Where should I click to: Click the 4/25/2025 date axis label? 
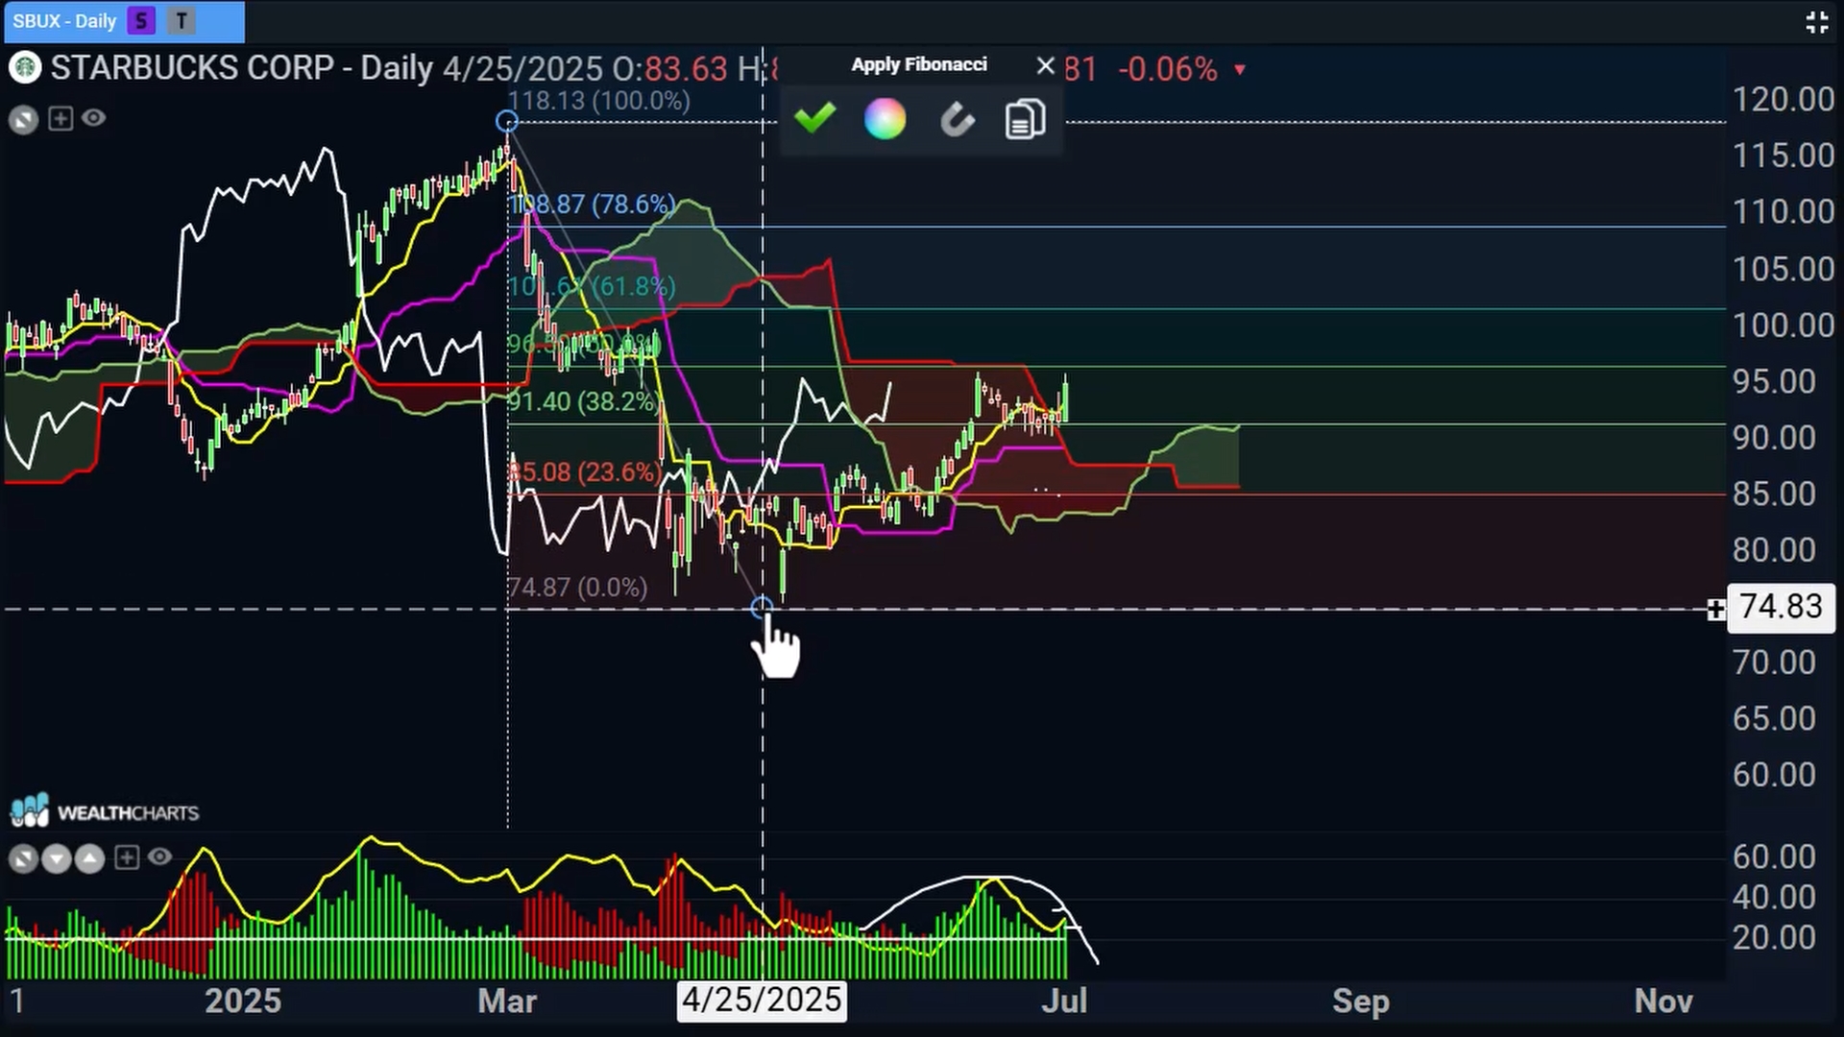coord(762,1001)
